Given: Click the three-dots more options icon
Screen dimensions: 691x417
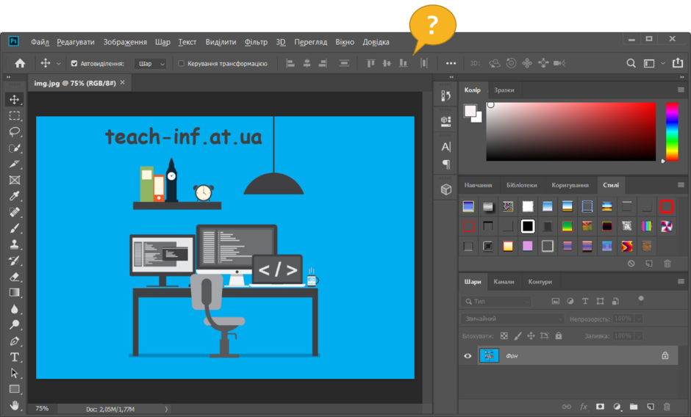Looking at the screenshot, I should coord(451,63).
